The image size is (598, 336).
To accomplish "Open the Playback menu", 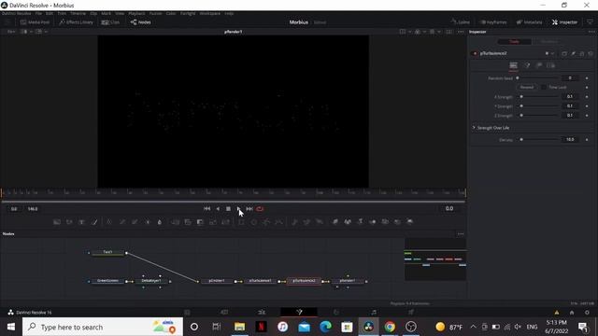I will tap(136, 13).
